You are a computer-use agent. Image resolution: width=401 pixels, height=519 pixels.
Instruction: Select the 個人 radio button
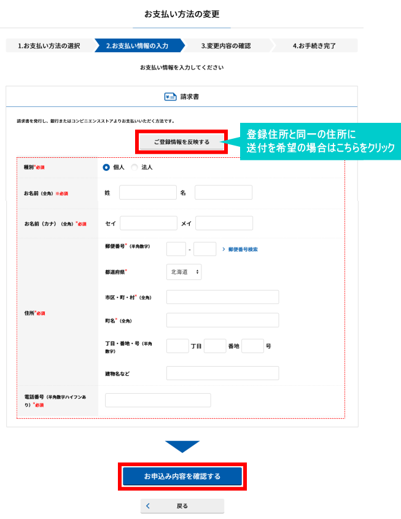coord(106,168)
